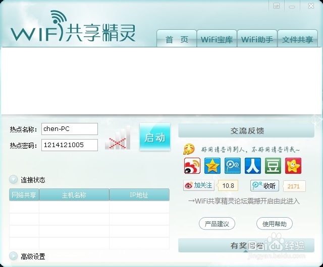This screenshot has width=323, height=267.
Task: Open the WiFi宝库 tab
Action: pyautogui.click(x=217, y=38)
